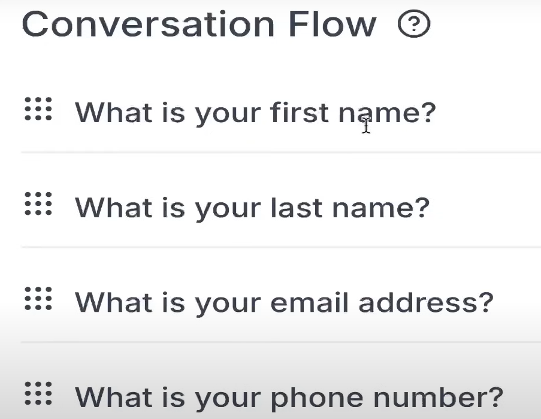Click the word "address?" in the email question
Image resolution: width=541 pixels, height=419 pixels.
(x=426, y=302)
